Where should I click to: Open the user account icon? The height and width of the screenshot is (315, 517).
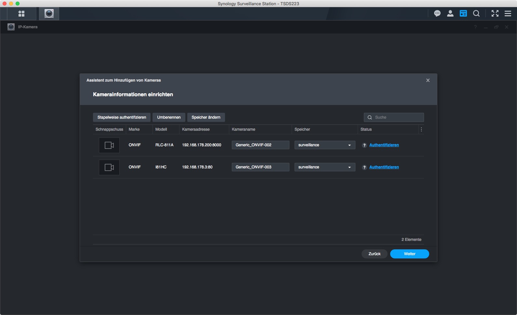click(x=450, y=14)
